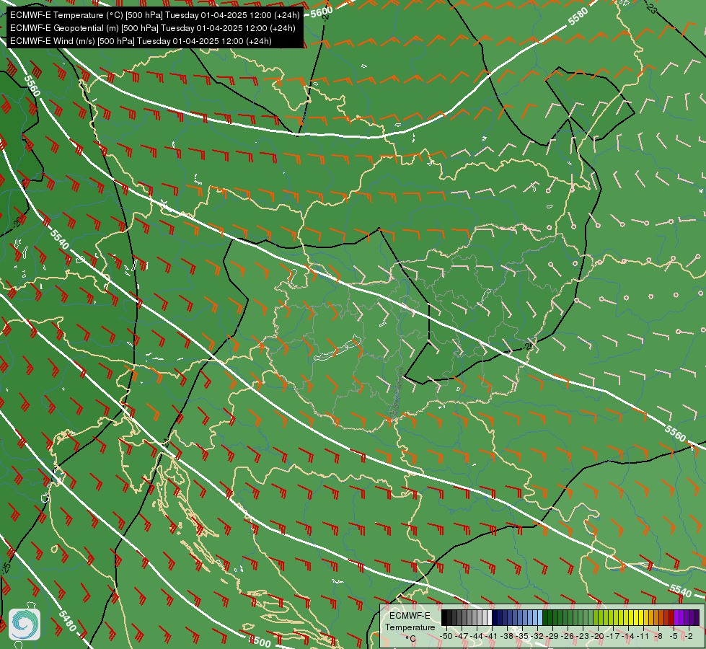Image resolution: width=706 pixels, height=649 pixels.
Task: Click the ECMWF-E Temperature °C legend caption
Action: pos(410,627)
